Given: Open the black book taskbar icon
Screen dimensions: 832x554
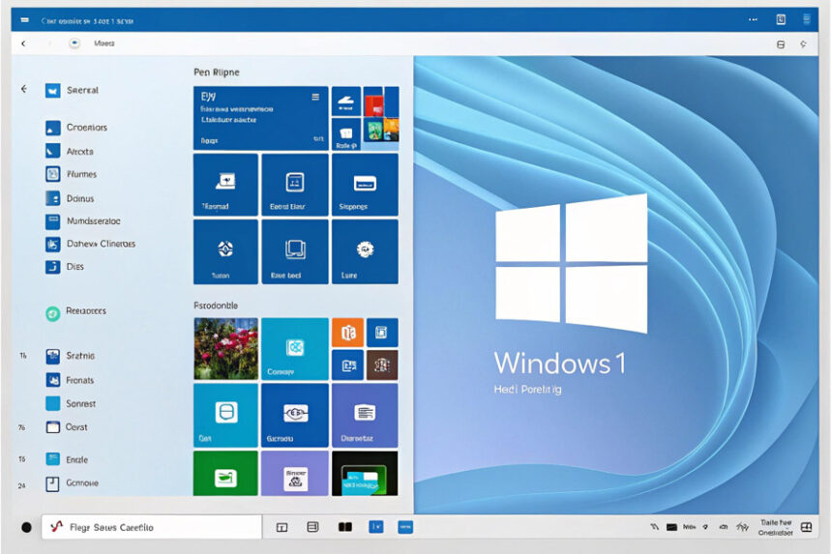Looking at the screenshot, I should click(345, 526).
